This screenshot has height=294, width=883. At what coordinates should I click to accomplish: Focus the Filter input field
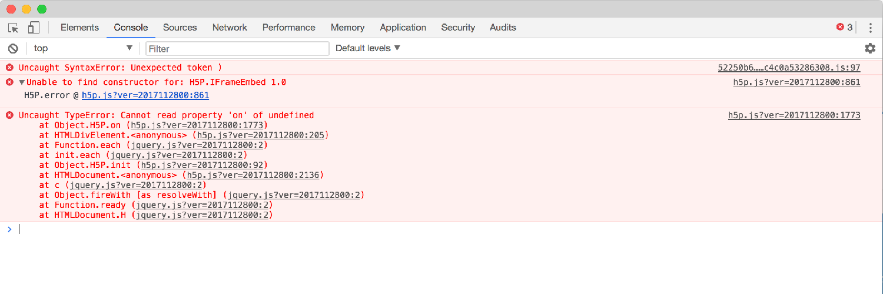[x=237, y=49]
